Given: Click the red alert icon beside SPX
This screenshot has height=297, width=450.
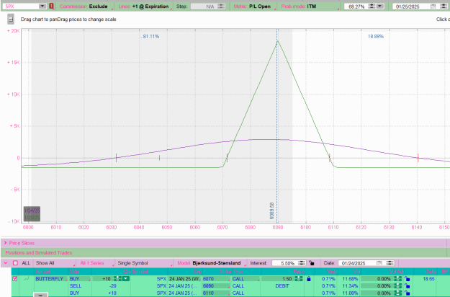Looking at the screenshot, I should pyautogui.click(x=51, y=6).
